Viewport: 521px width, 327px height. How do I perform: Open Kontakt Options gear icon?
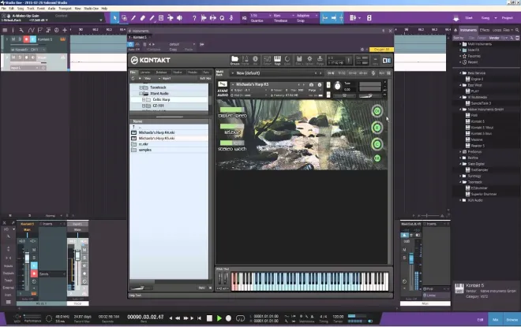[309, 60]
